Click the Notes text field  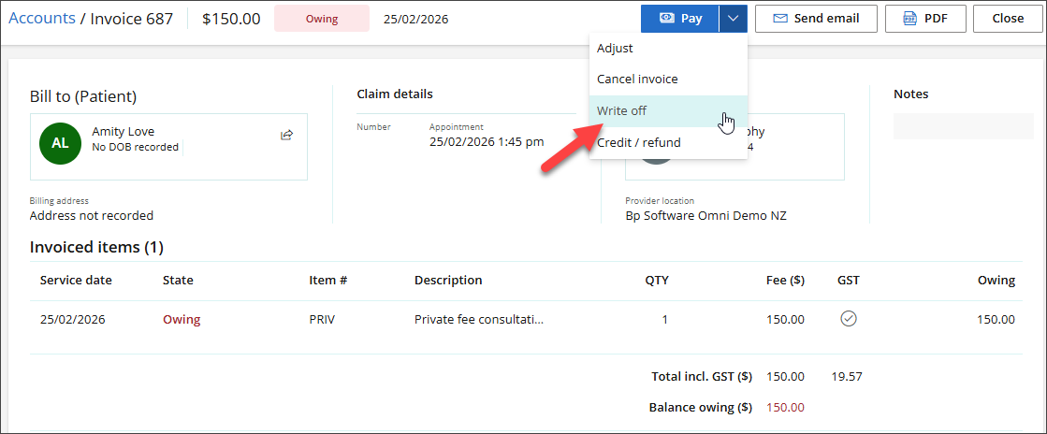pos(964,126)
